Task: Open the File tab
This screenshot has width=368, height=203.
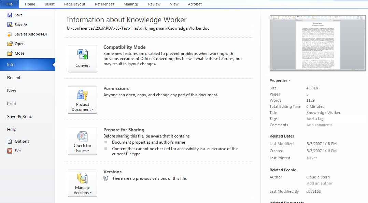Action: click(10, 4)
